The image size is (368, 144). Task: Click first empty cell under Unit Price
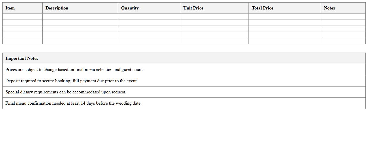pos(214,17)
